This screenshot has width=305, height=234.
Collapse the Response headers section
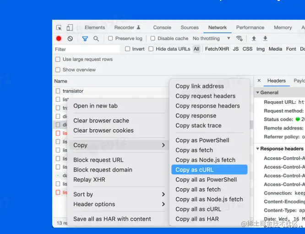click(257, 149)
